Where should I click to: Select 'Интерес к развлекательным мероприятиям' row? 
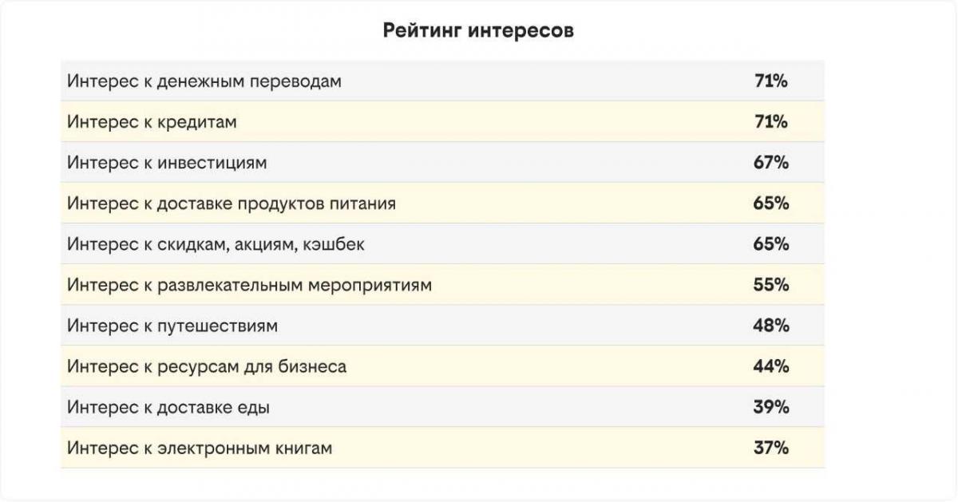tap(442, 284)
